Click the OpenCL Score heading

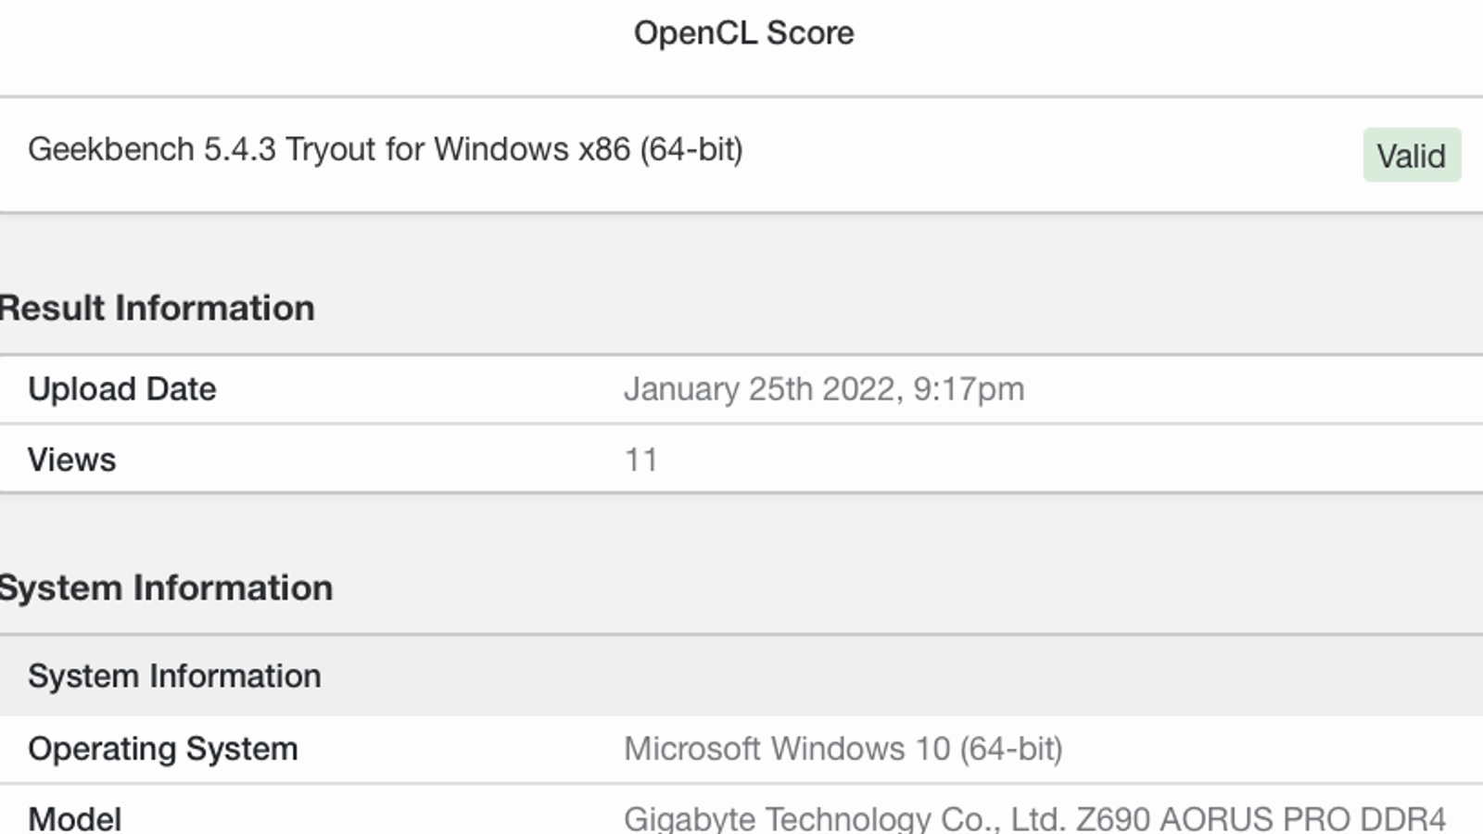tap(743, 33)
